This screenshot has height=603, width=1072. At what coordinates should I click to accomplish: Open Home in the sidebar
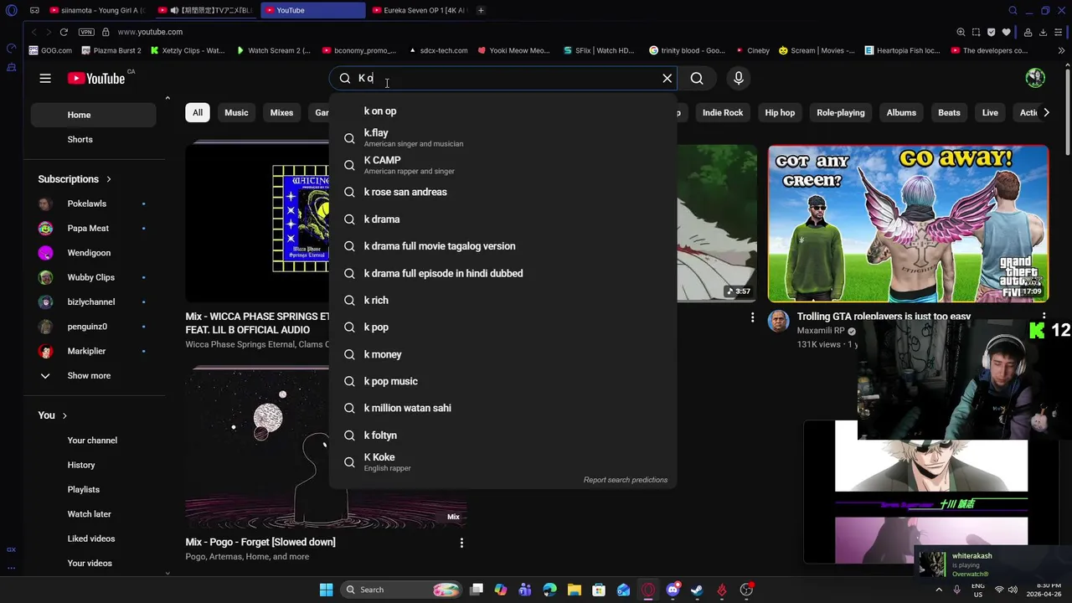93,115
